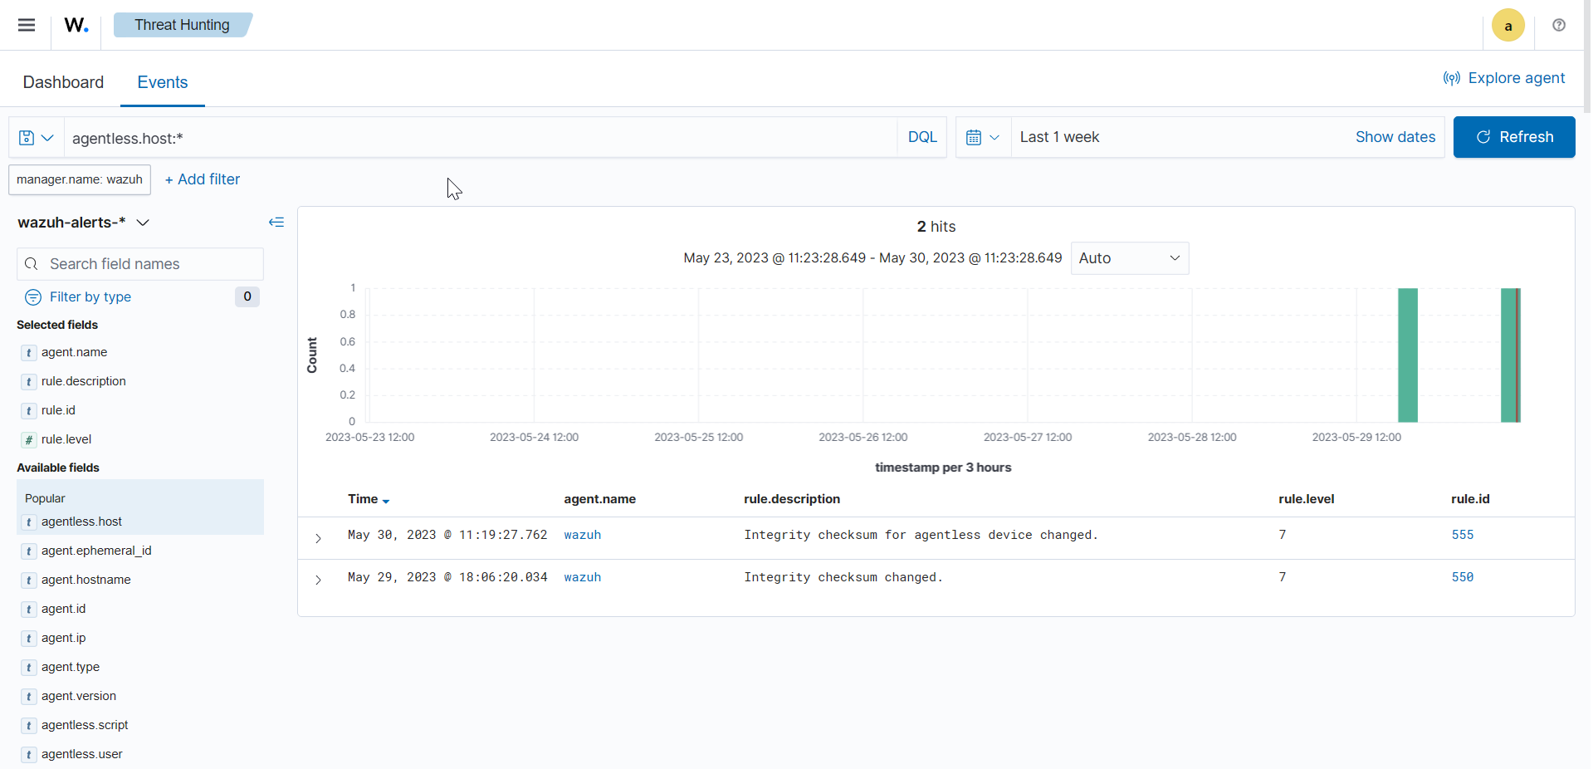The height and width of the screenshot is (769, 1593).
Task: Click the Refresh button
Action: coord(1514,137)
